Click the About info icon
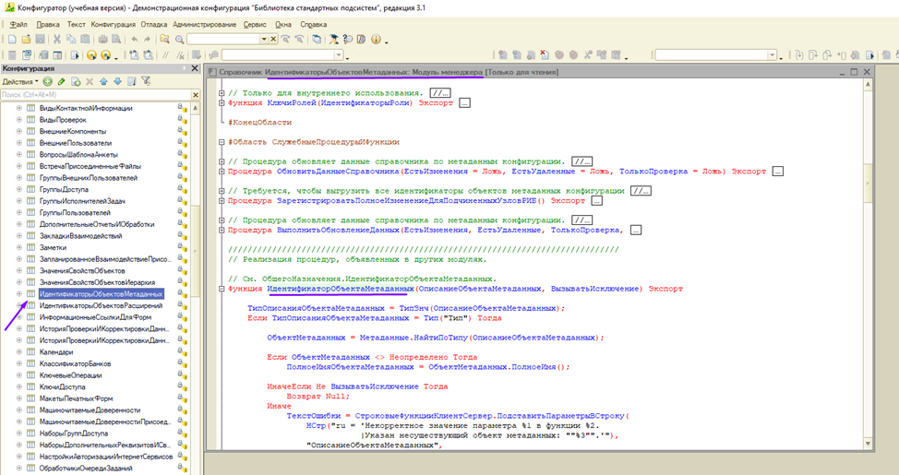This screenshot has width=899, height=475. pos(376,40)
